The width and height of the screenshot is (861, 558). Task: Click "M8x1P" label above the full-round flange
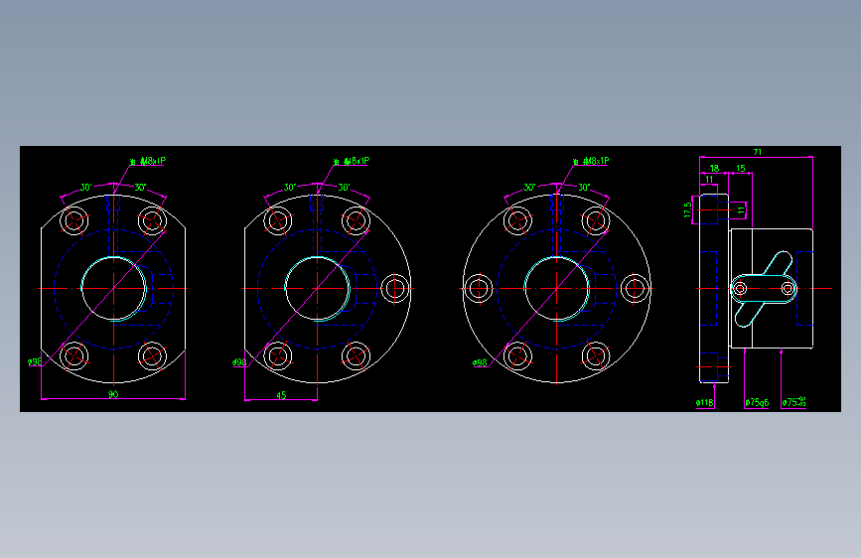(x=596, y=161)
